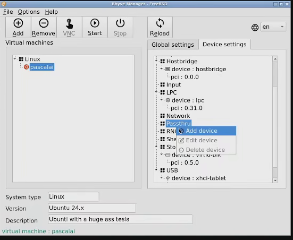Switch to the Global settings tab

tap(173, 45)
